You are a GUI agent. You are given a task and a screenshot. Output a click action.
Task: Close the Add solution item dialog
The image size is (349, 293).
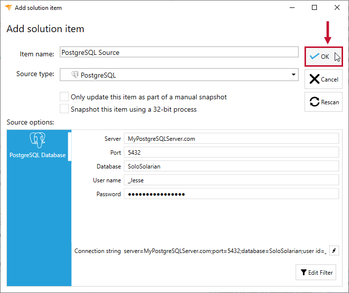(x=337, y=7)
